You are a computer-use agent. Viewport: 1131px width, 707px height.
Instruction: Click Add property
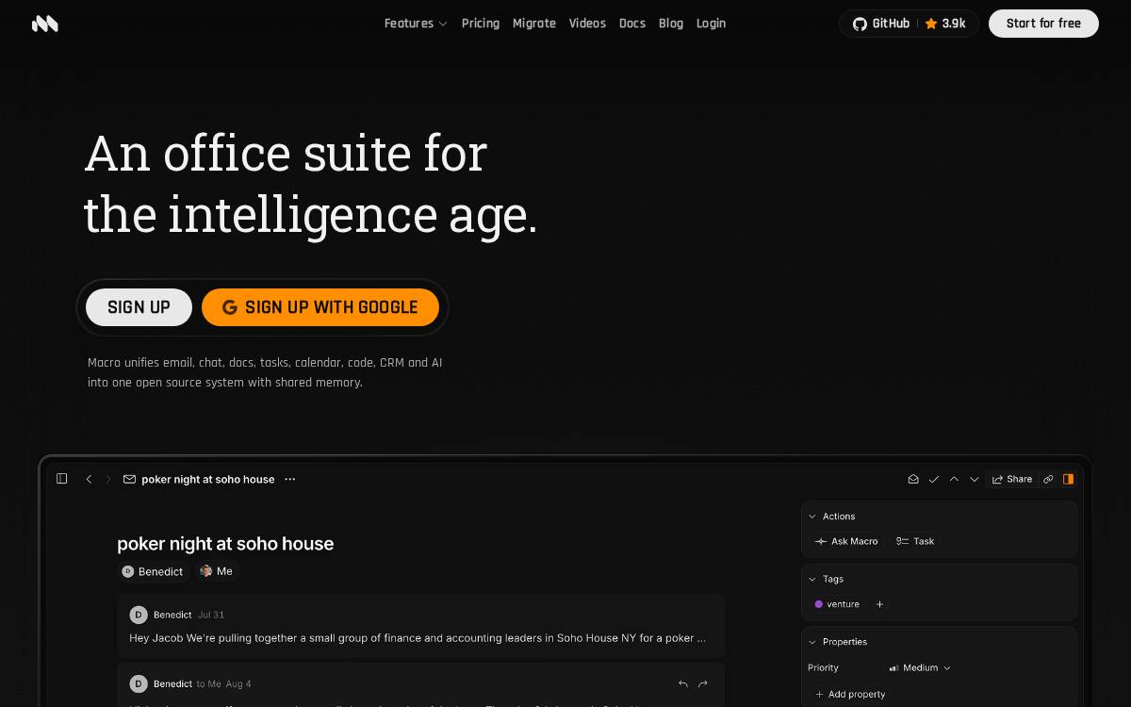(x=850, y=694)
